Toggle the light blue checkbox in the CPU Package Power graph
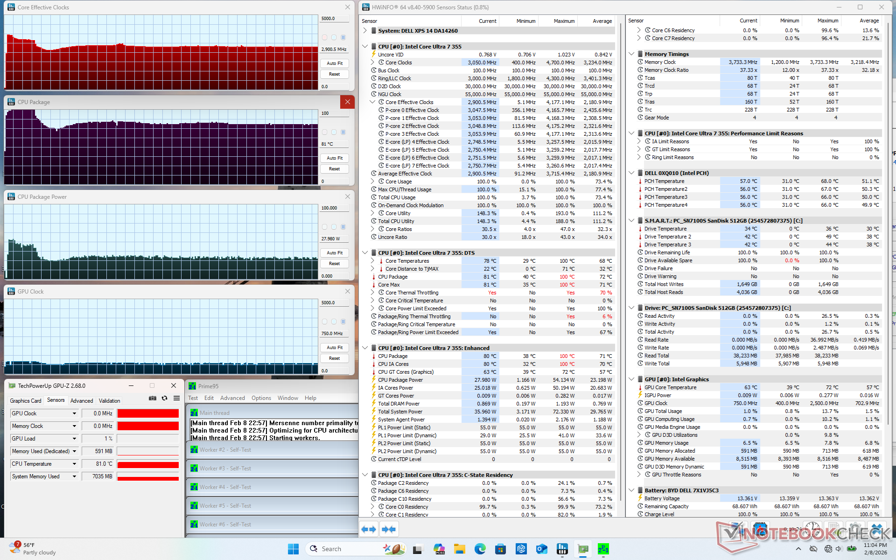The width and height of the screenshot is (896, 560). [334, 227]
